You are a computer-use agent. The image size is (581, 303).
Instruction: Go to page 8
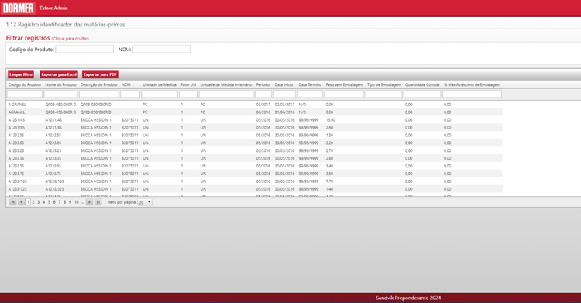pyautogui.click(x=64, y=202)
